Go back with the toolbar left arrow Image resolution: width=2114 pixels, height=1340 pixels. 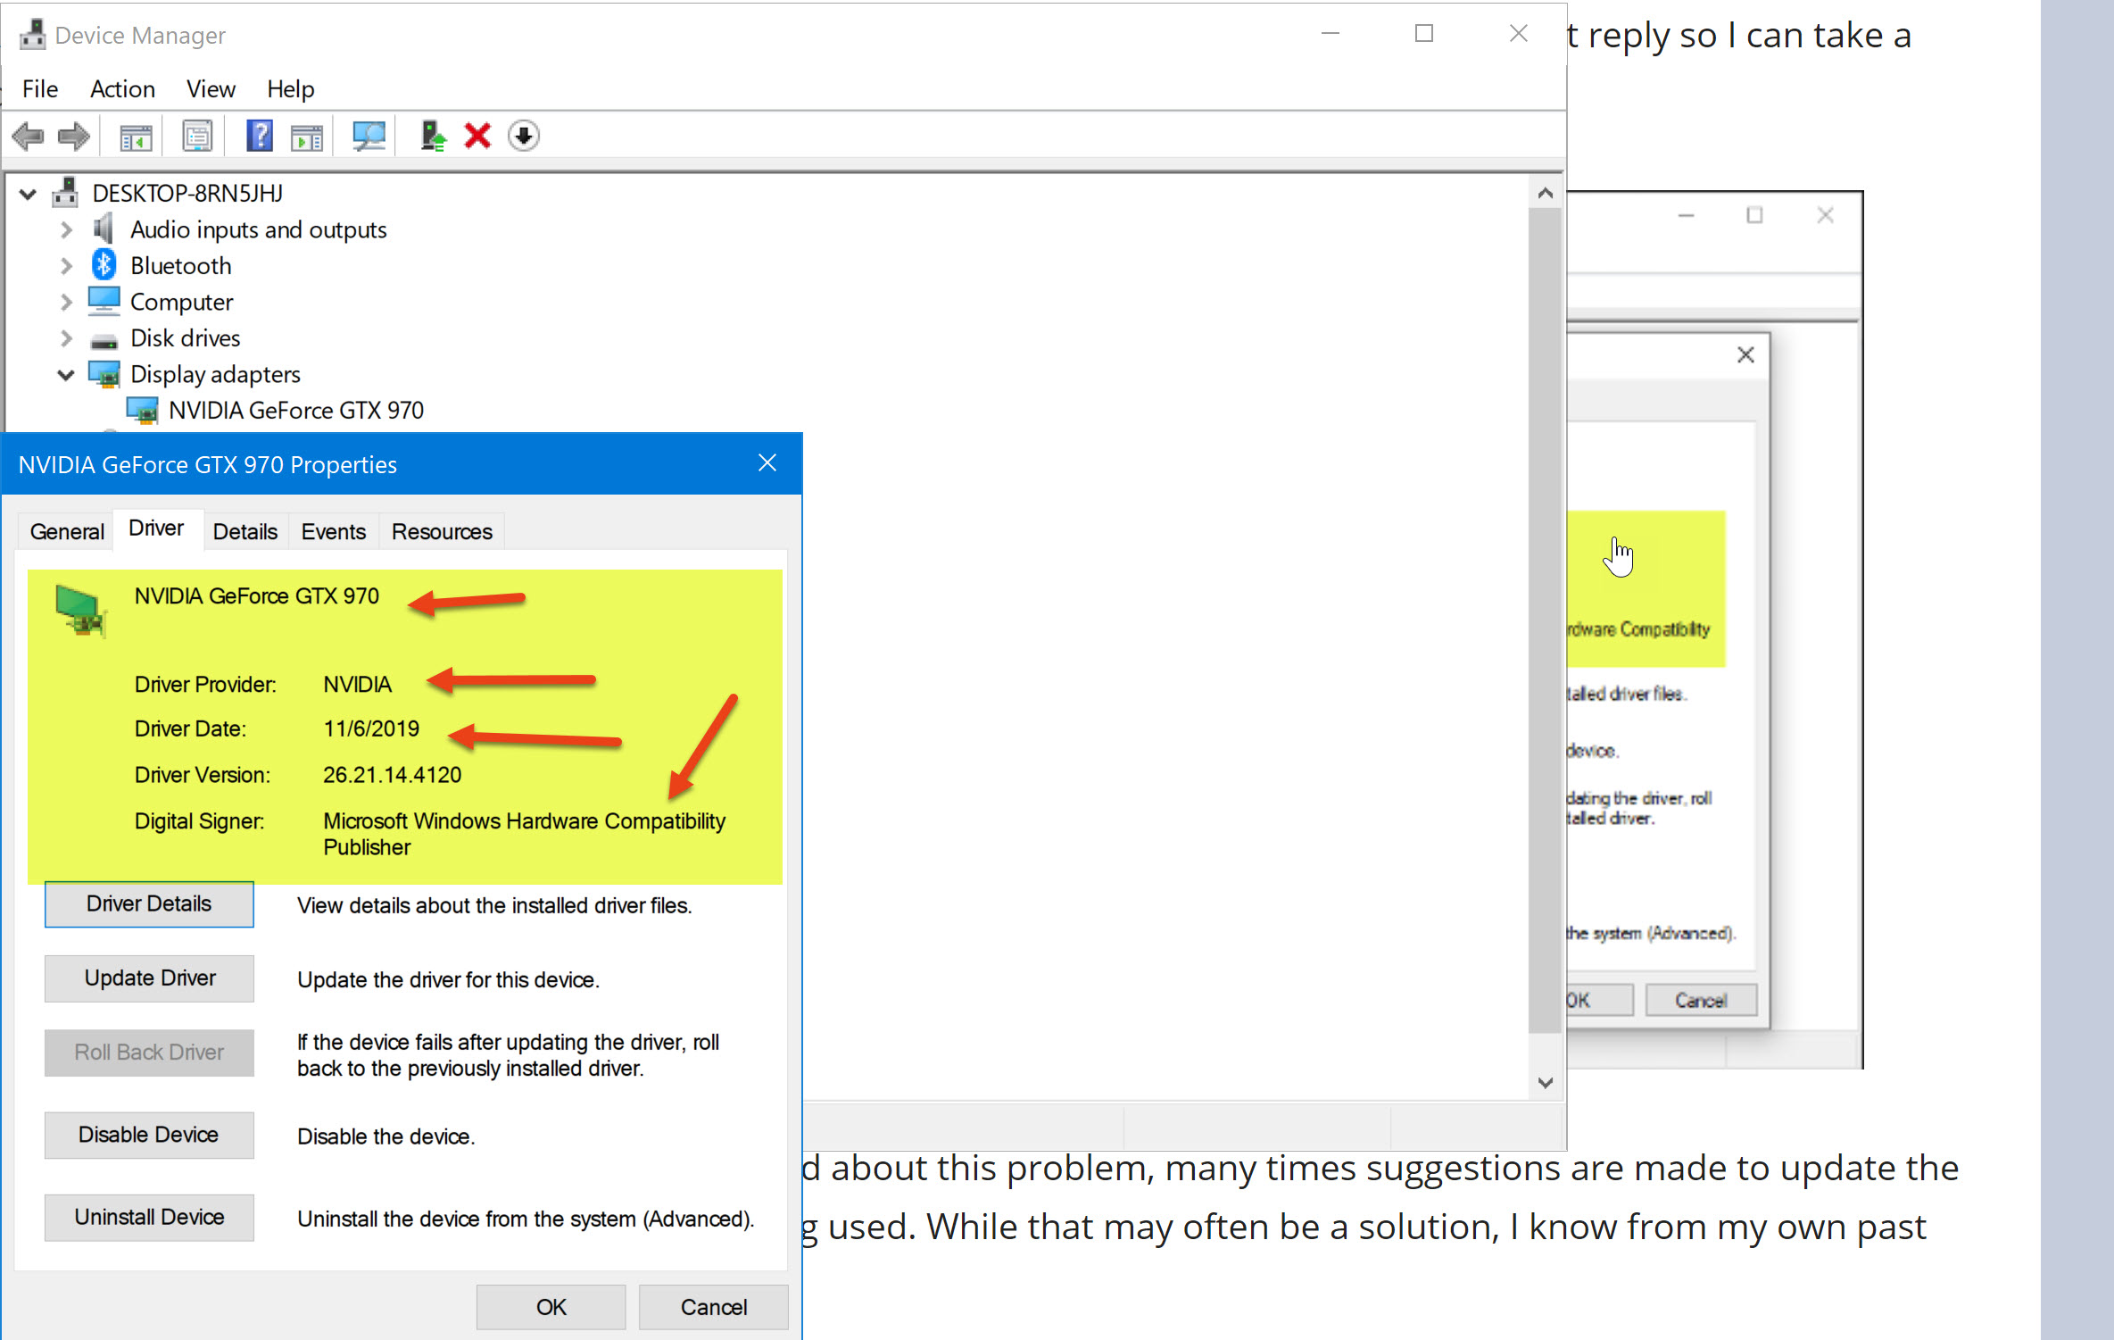pyautogui.click(x=28, y=137)
